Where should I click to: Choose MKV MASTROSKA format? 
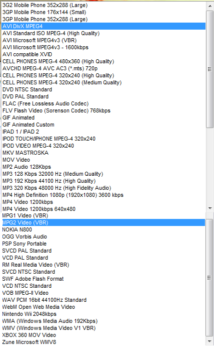pyautogui.click(x=103, y=153)
